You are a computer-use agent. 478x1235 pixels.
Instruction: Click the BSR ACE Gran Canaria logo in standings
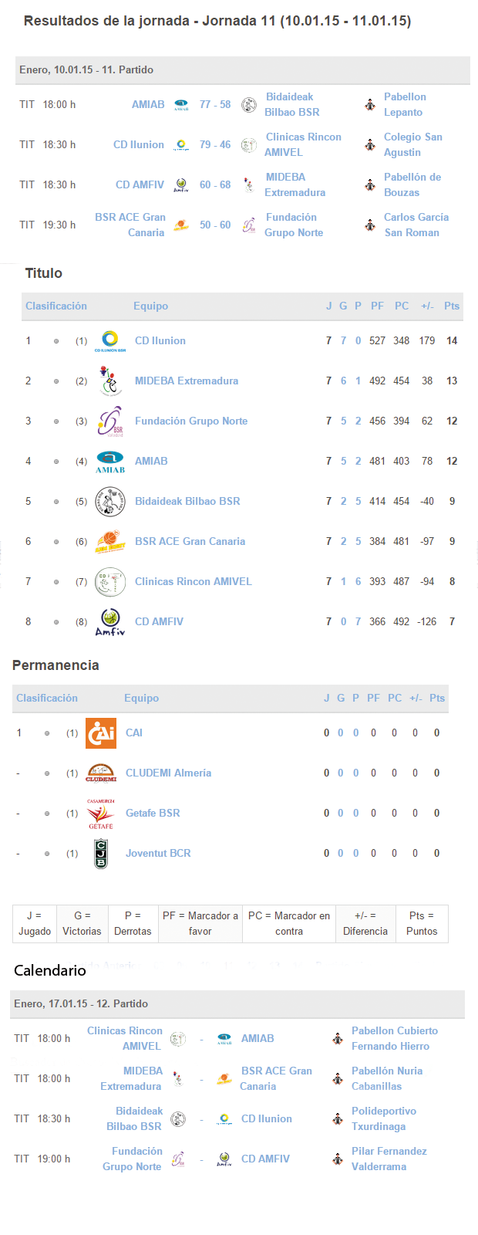110,542
